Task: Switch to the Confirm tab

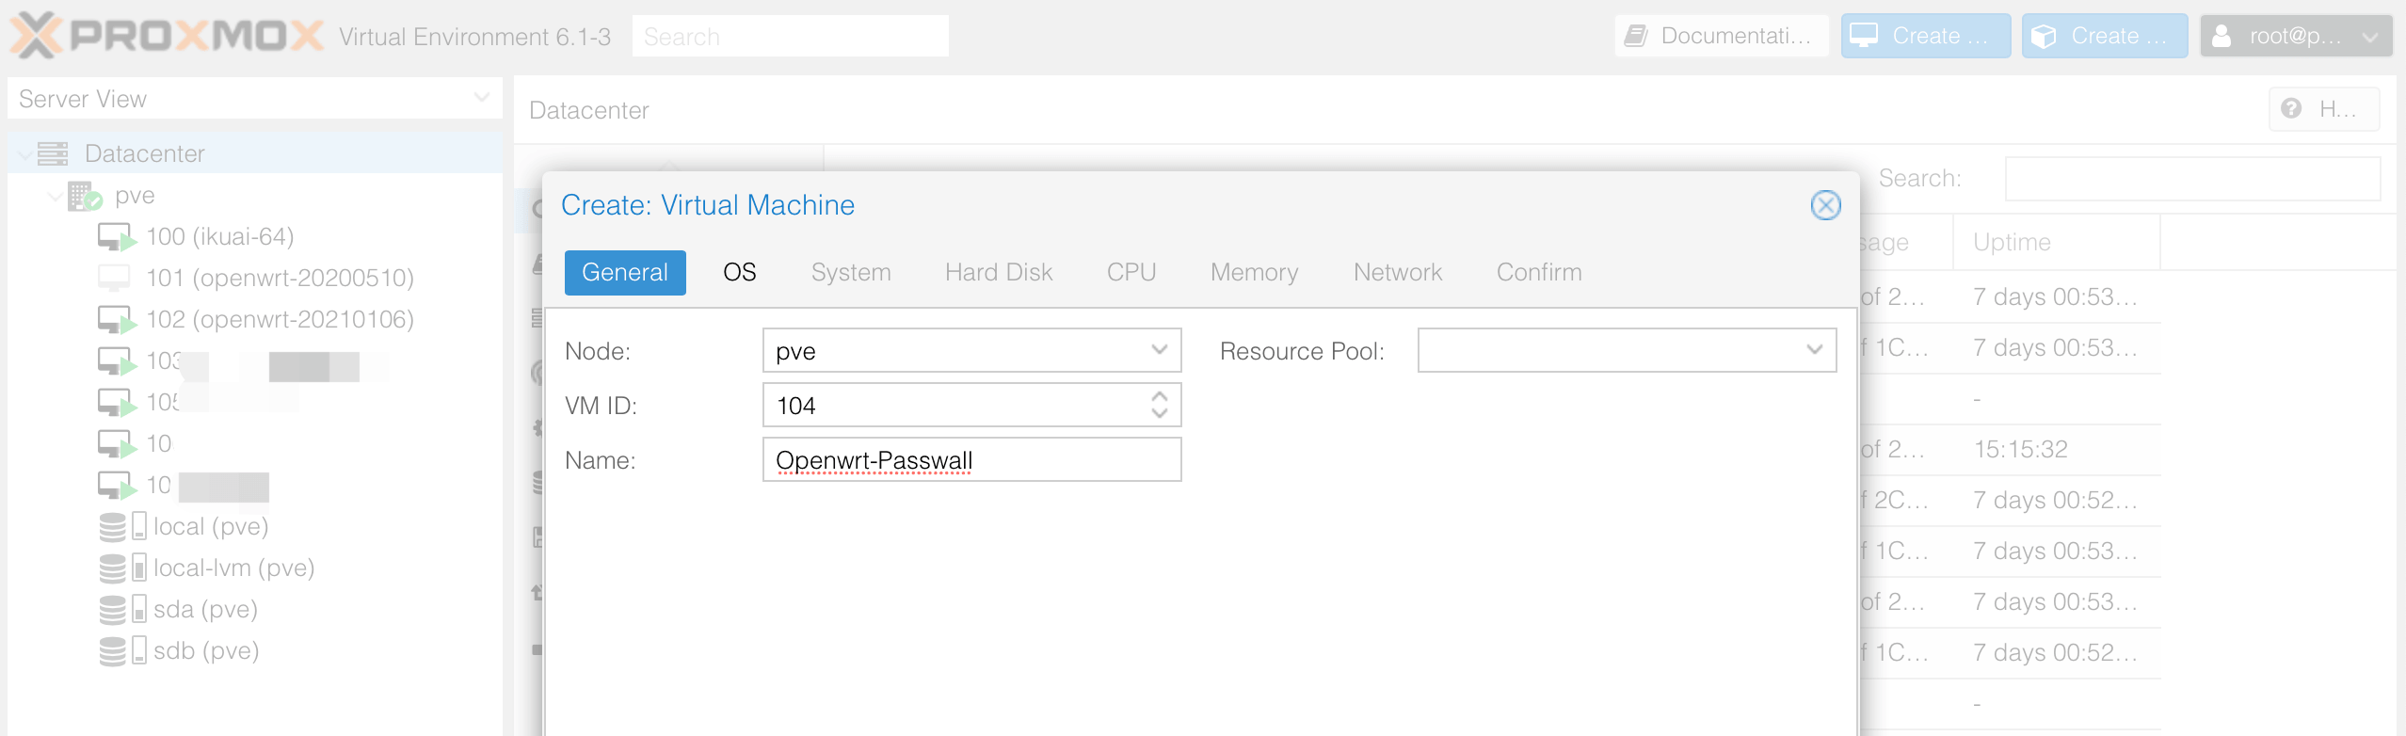Action: coord(1539,272)
